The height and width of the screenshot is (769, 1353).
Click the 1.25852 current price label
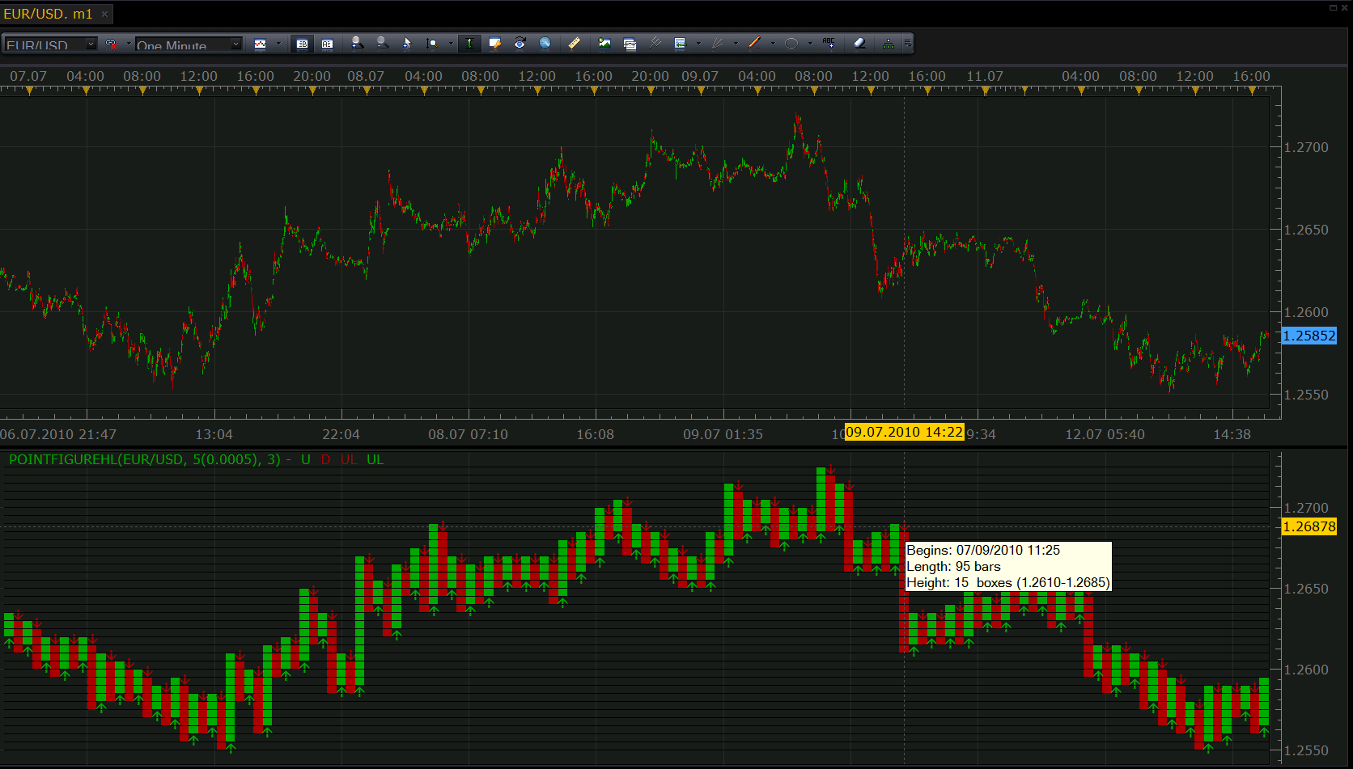coord(1309,336)
